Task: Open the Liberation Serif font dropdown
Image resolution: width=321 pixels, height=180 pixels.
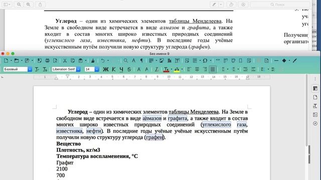Action: tap(78, 69)
